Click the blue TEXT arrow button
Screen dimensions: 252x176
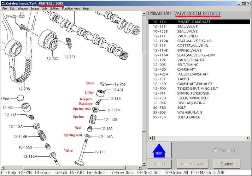(x=159, y=150)
